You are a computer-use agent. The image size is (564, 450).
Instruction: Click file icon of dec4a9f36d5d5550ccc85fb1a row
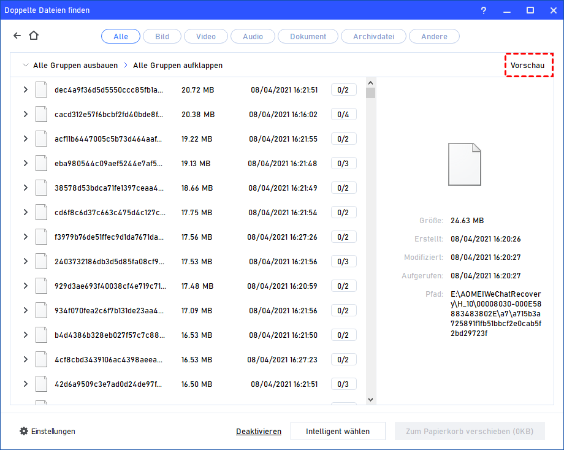(41, 90)
